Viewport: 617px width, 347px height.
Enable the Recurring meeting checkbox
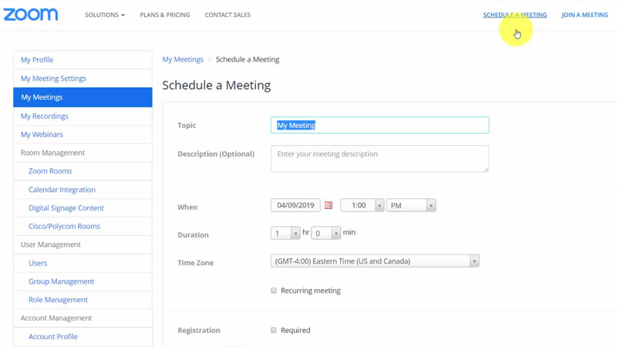click(274, 291)
